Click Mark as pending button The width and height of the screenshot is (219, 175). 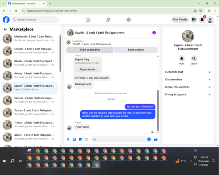point(90,50)
